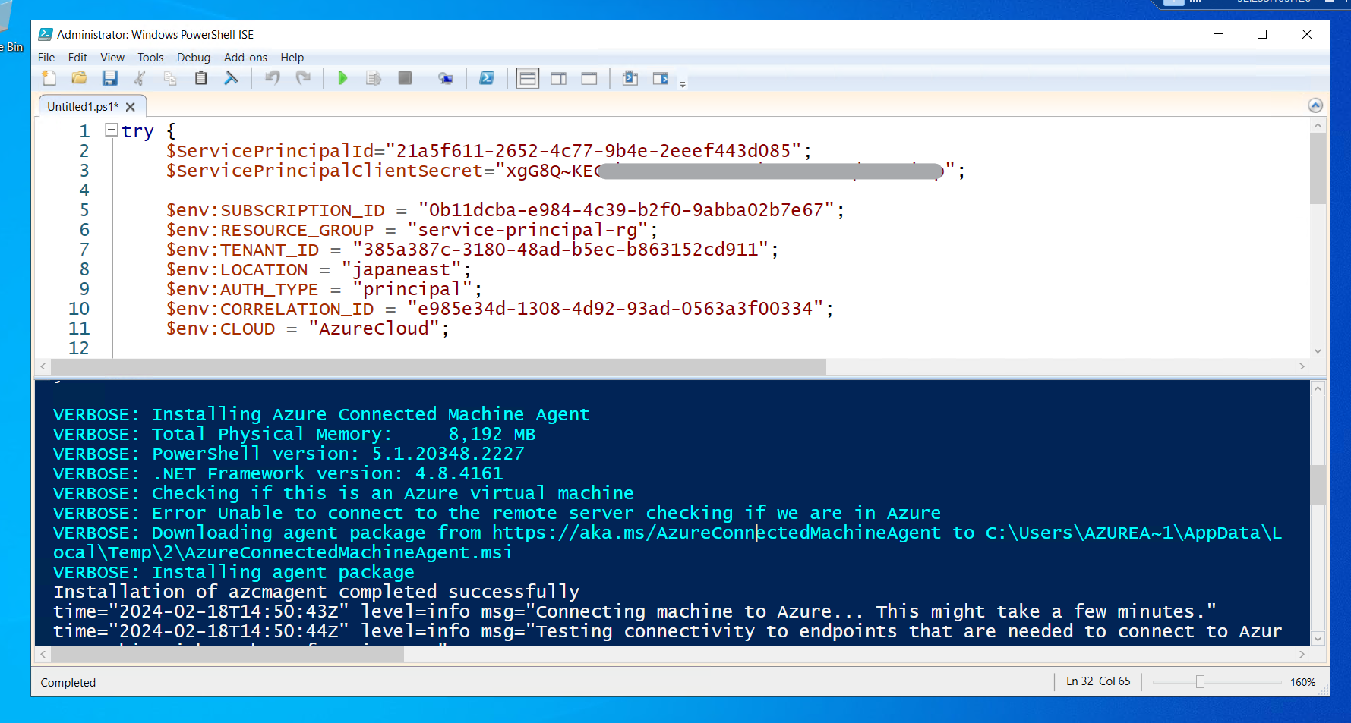Collapse the script pane with round arrow

(1315, 105)
